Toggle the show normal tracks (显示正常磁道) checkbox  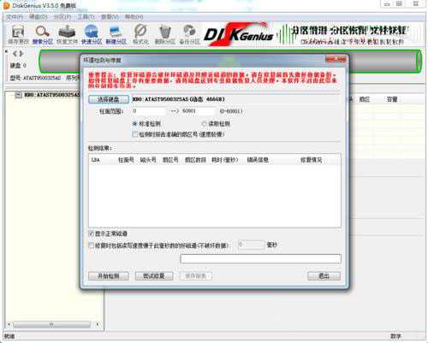[91, 234]
